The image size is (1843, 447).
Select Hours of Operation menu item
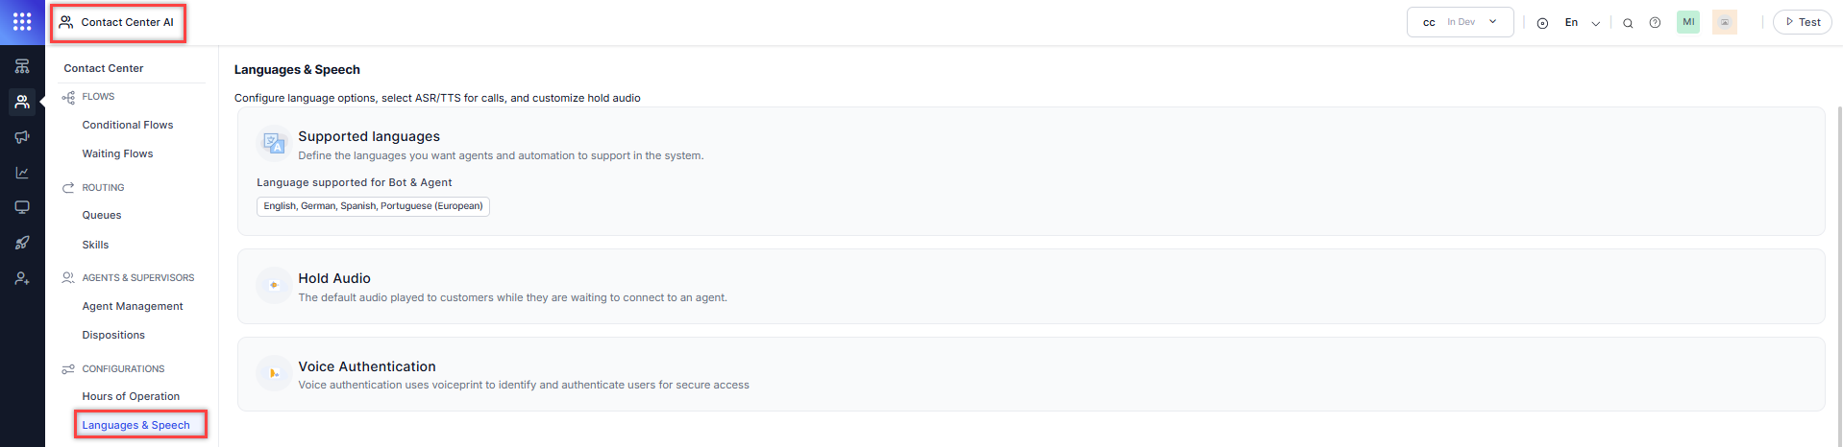click(x=131, y=396)
